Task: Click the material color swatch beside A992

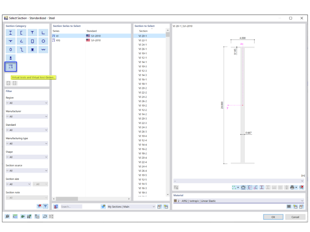Action: [175, 201]
